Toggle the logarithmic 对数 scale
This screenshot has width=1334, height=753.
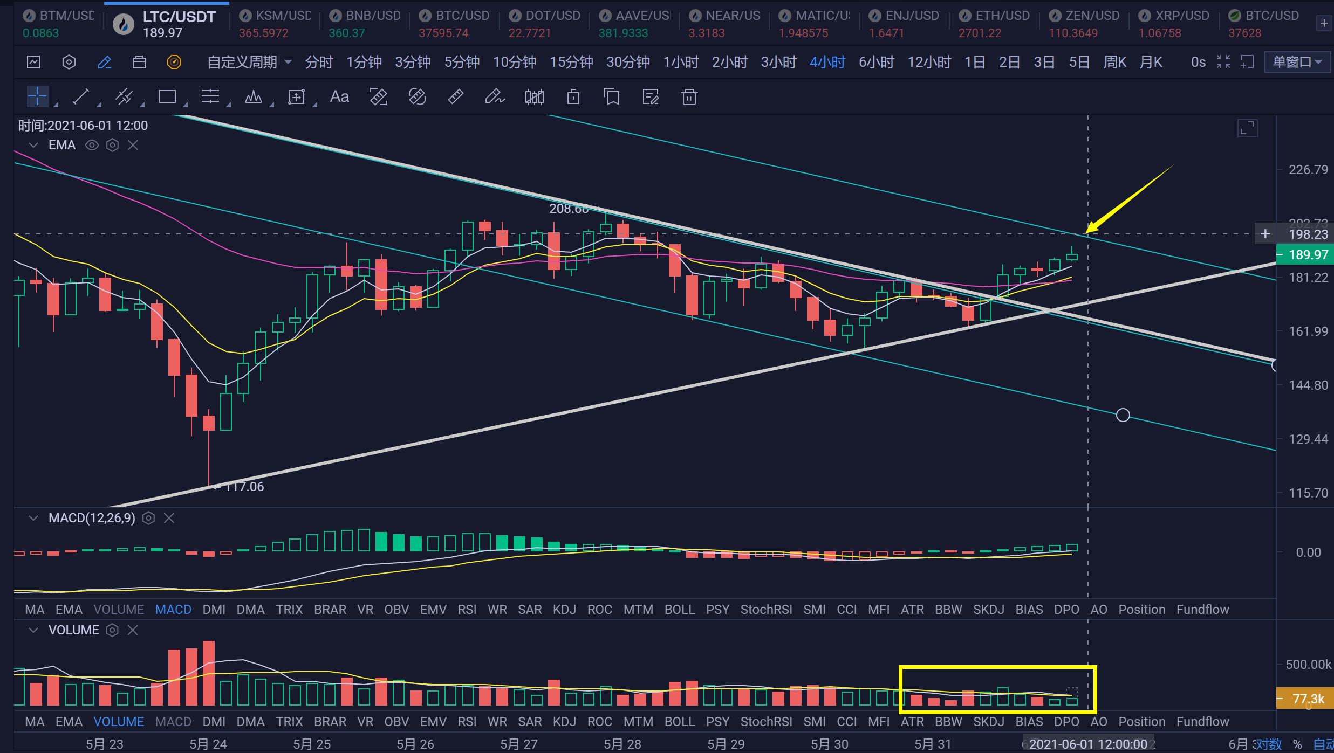(x=1269, y=744)
